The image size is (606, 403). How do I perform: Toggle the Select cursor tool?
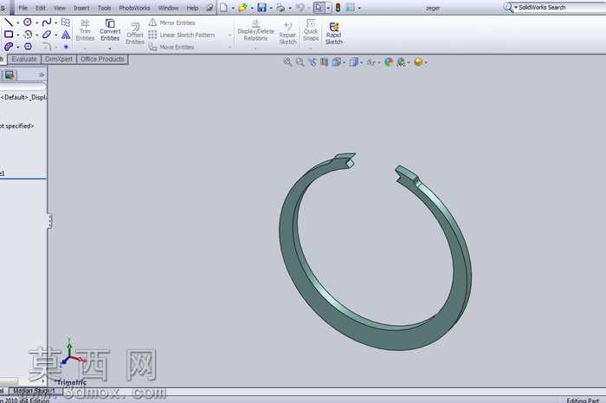(x=319, y=7)
